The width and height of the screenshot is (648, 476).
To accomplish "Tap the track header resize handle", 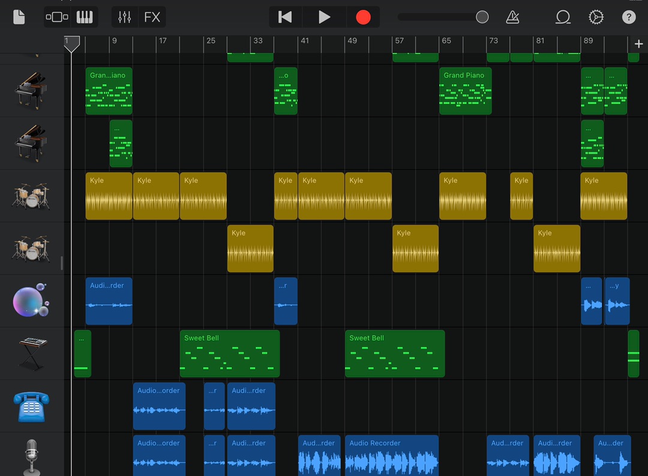I will coord(62,263).
